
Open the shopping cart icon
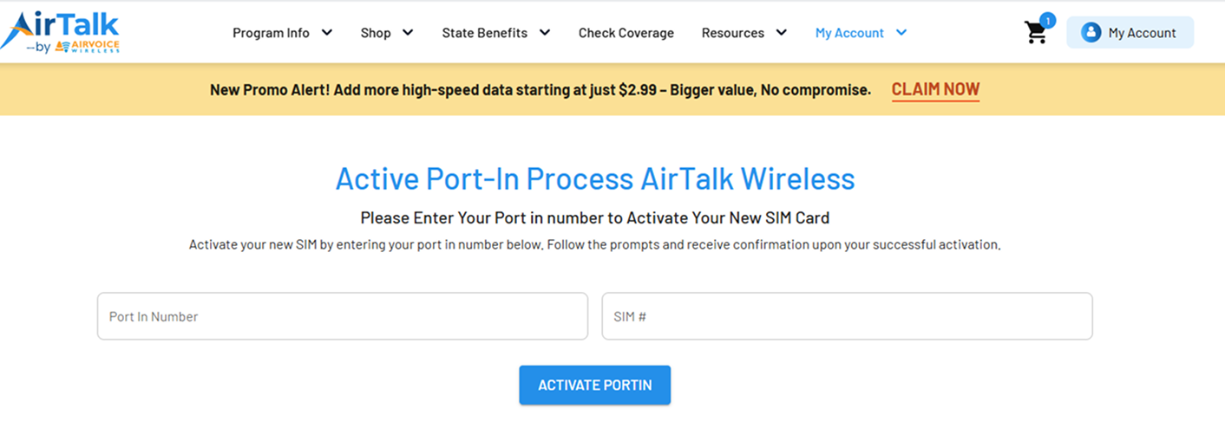pyautogui.click(x=1035, y=34)
